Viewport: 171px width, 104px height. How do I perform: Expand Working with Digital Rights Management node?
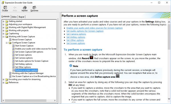tap(3, 27)
